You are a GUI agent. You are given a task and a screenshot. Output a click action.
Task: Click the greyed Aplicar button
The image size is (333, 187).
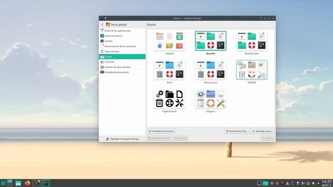[x=267, y=138]
